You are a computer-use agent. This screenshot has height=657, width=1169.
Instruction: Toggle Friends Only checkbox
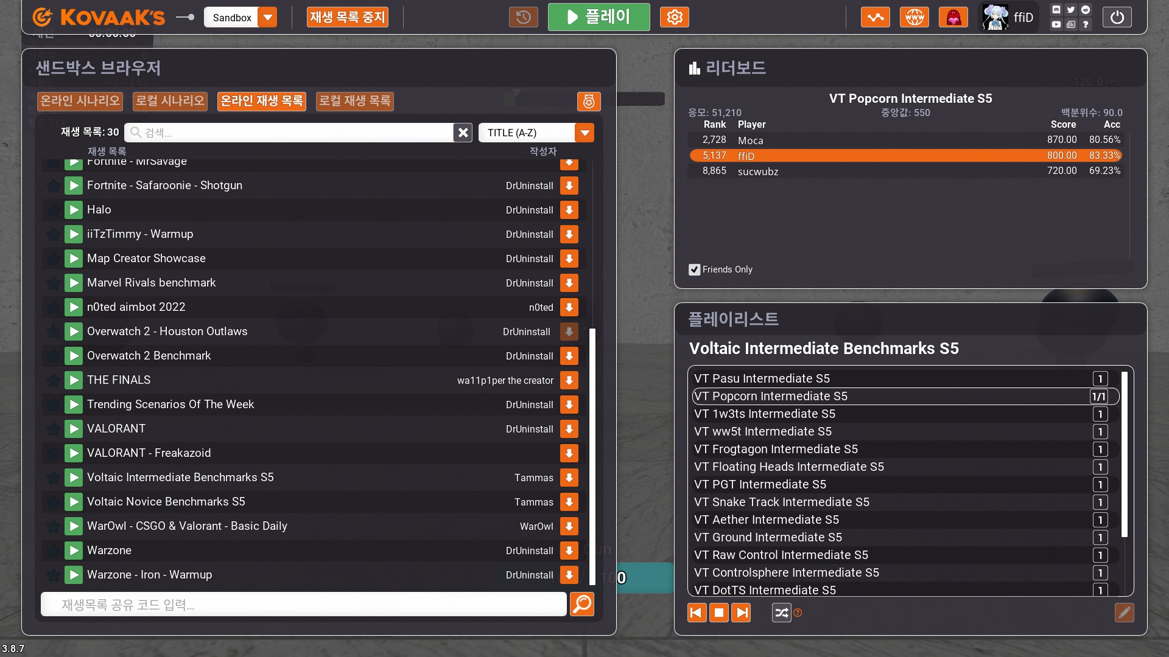(694, 269)
